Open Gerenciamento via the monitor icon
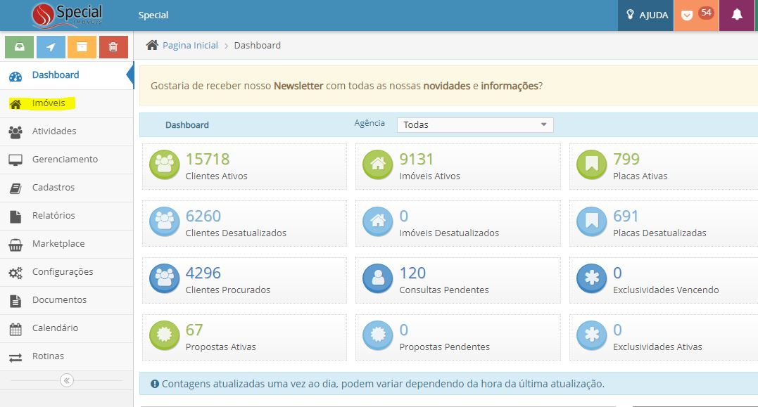The width and height of the screenshot is (758, 407). pos(15,160)
